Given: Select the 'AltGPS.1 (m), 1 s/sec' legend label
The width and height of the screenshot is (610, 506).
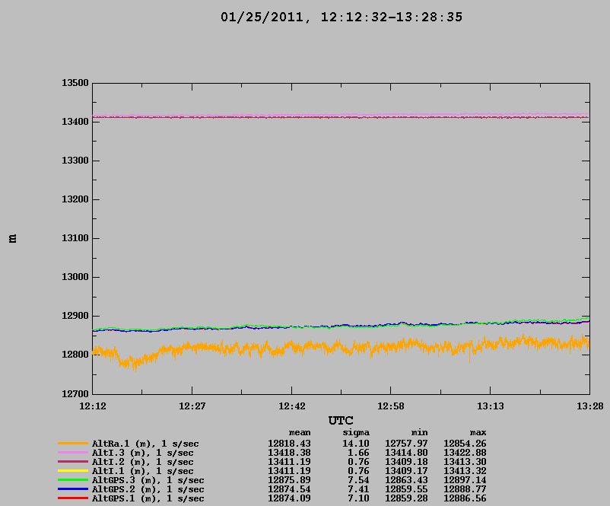Looking at the screenshot, I should 148,498.
